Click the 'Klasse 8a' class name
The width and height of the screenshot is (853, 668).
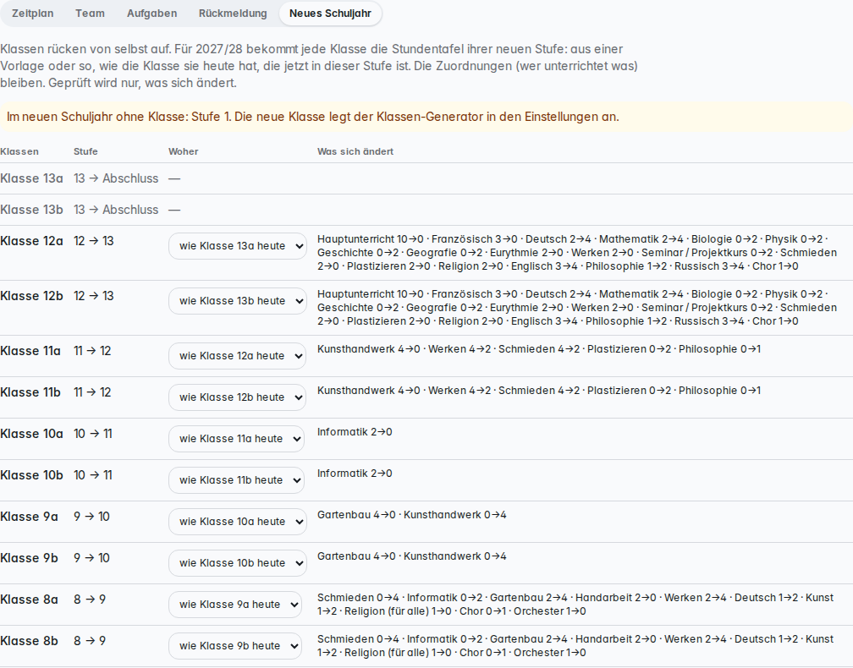tap(29, 600)
